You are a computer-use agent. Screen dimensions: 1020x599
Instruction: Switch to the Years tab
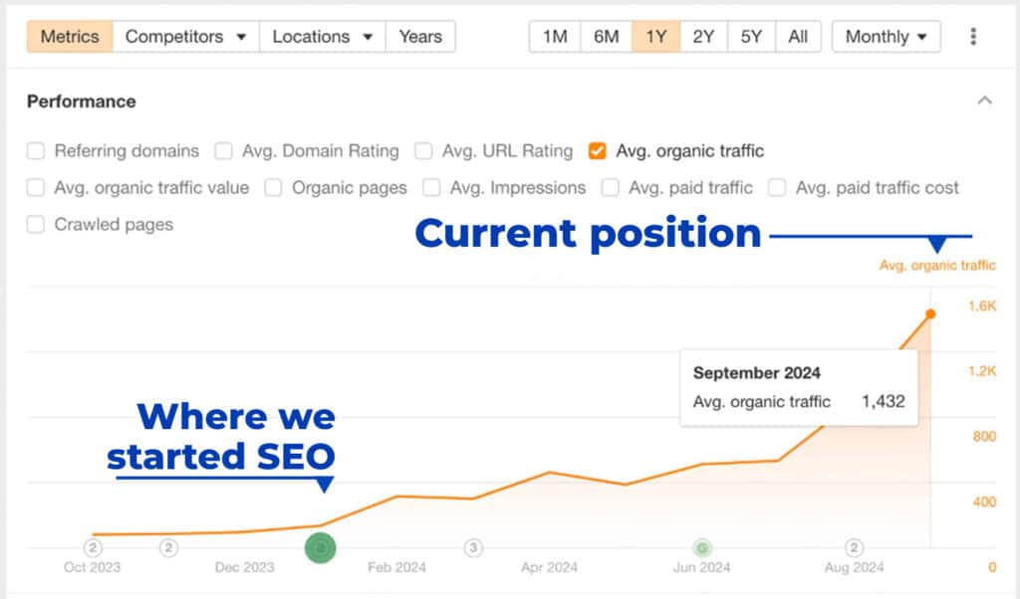click(x=420, y=37)
